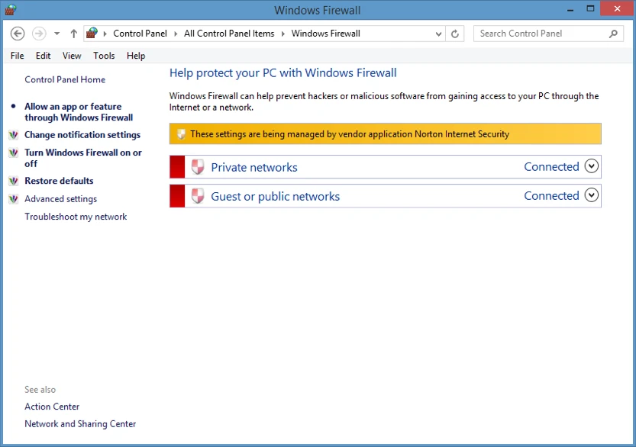Click the Up one level arrow
This screenshot has width=636, height=447.
click(73, 34)
